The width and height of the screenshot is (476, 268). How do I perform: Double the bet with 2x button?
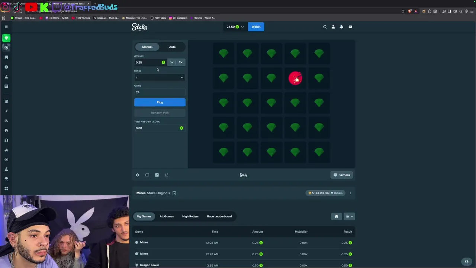click(181, 63)
